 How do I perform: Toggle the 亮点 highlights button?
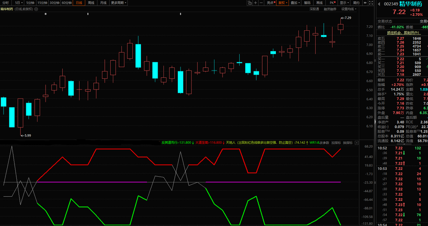coord(270,3)
